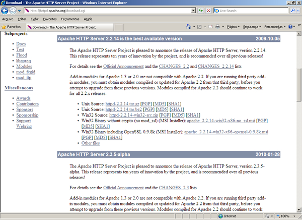Click the Internet security zone indicator
Image resolution: width=302 pixels, height=220 pixels.
tap(228, 216)
